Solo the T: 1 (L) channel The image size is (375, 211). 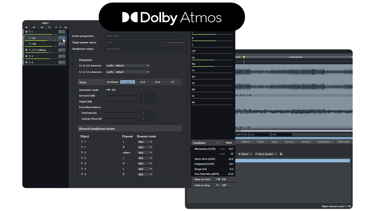click(60, 38)
